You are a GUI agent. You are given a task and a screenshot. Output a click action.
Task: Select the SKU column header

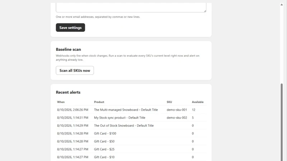coord(169,102)
